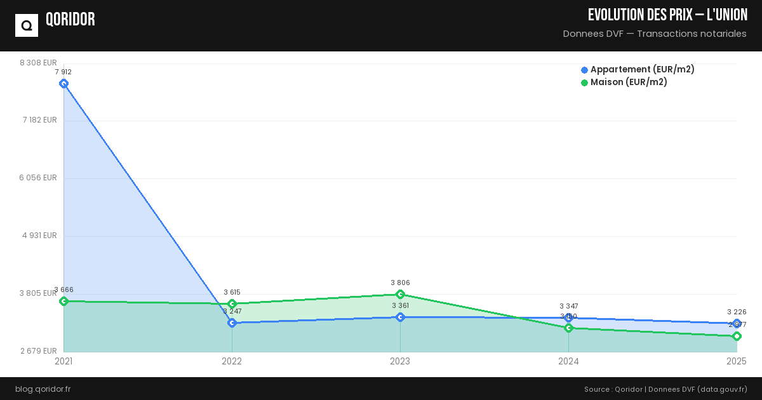Toggle the Appartement (EUR/m2) legend entry
This screenshot has width=762, height=400.
click(642, 69)
